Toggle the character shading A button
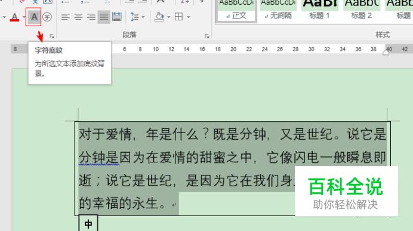 coord(33,17)
